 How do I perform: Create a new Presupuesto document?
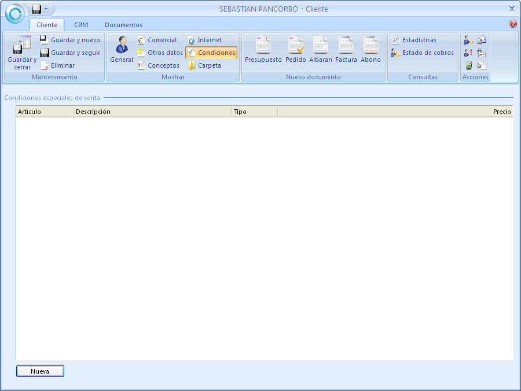263,50
